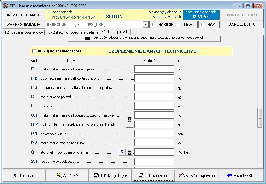Click the vertical scrollbar down arrow
Viewport: 266px width, 184px height.
260,165
